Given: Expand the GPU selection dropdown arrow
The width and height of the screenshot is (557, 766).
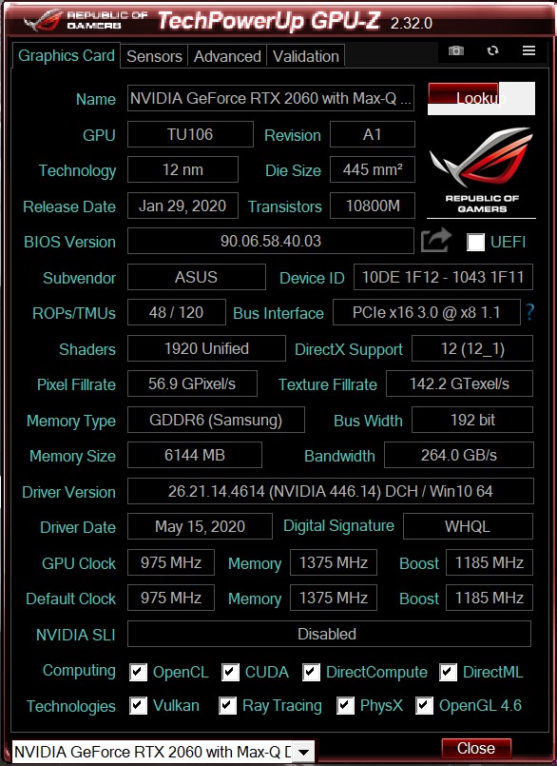Looking at the screenshot, I should click(x=303, y=752).
